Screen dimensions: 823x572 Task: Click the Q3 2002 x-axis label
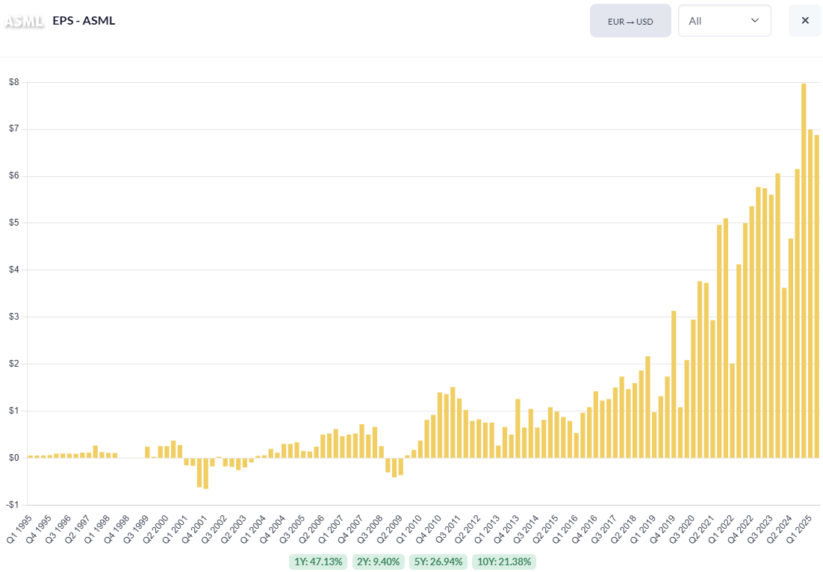tap(214, 529)
